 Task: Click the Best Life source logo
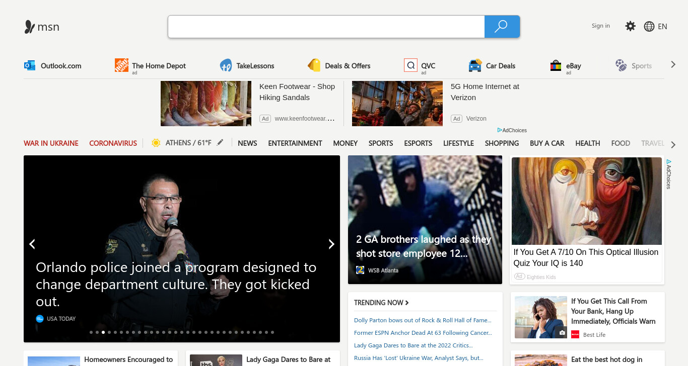(x=575, y=334)
